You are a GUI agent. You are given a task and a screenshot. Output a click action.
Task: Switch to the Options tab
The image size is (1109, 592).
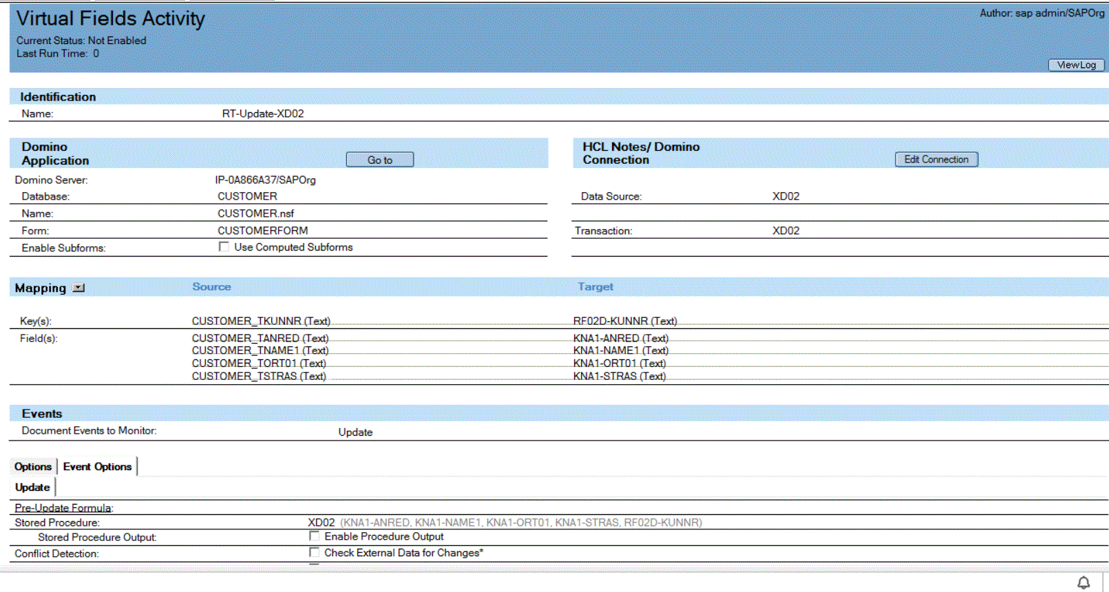(x=33, y=467)
